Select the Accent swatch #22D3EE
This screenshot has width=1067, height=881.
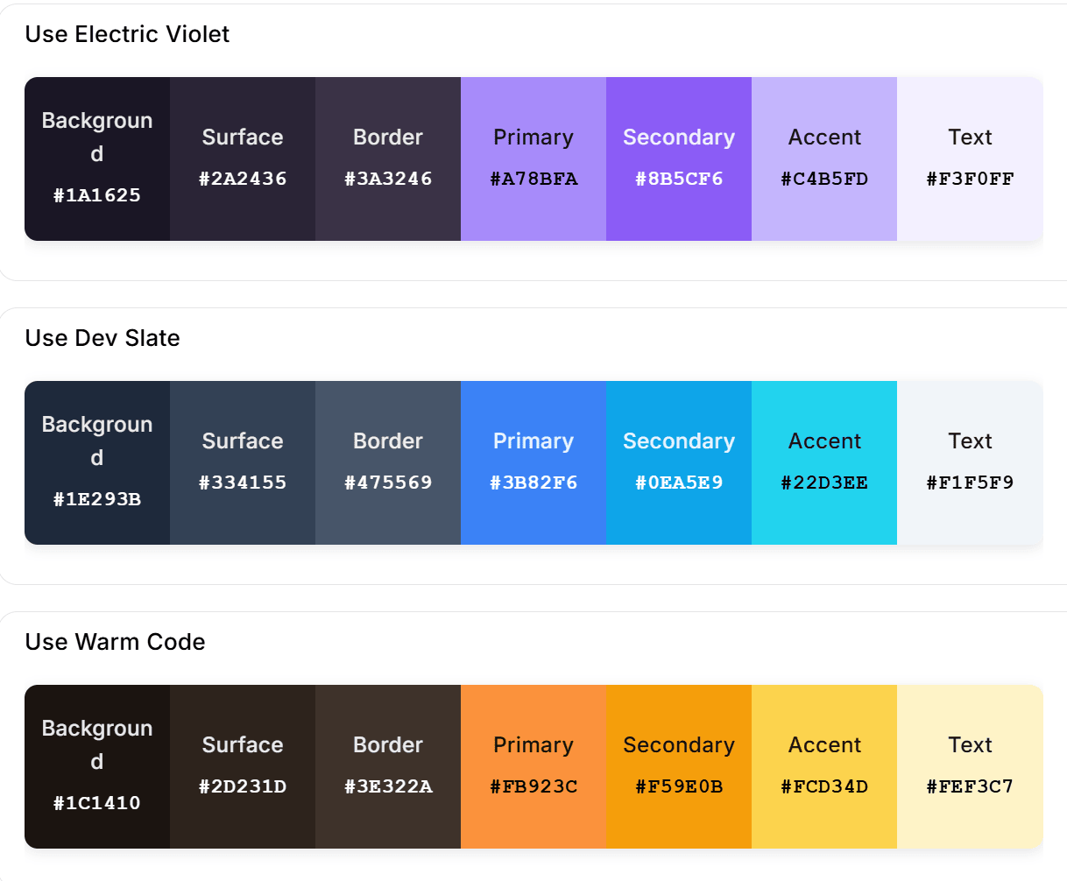(x=824, y=462)
